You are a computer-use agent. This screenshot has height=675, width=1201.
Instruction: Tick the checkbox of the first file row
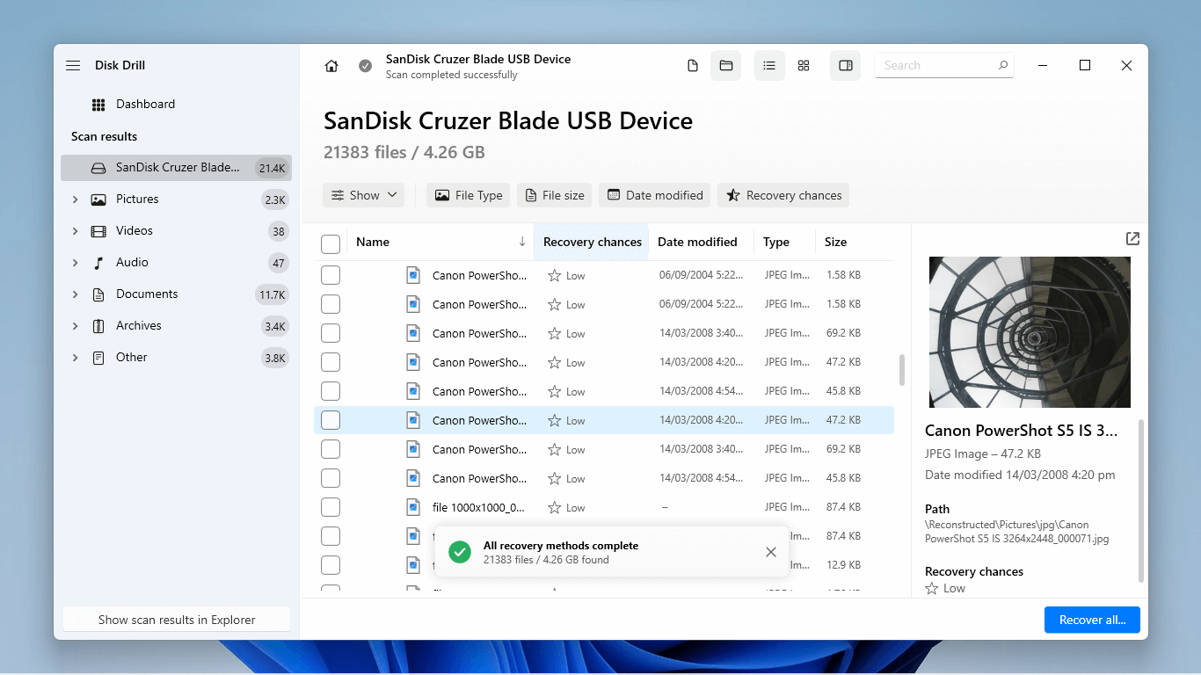click(331, 274)
